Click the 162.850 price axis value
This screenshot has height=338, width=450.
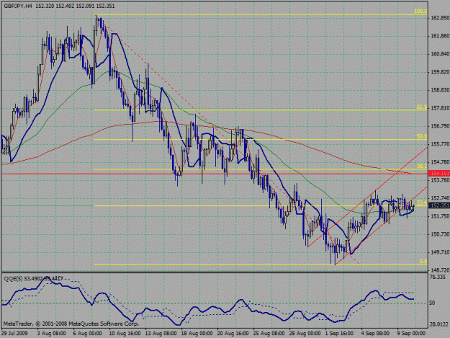click(440, 18)
